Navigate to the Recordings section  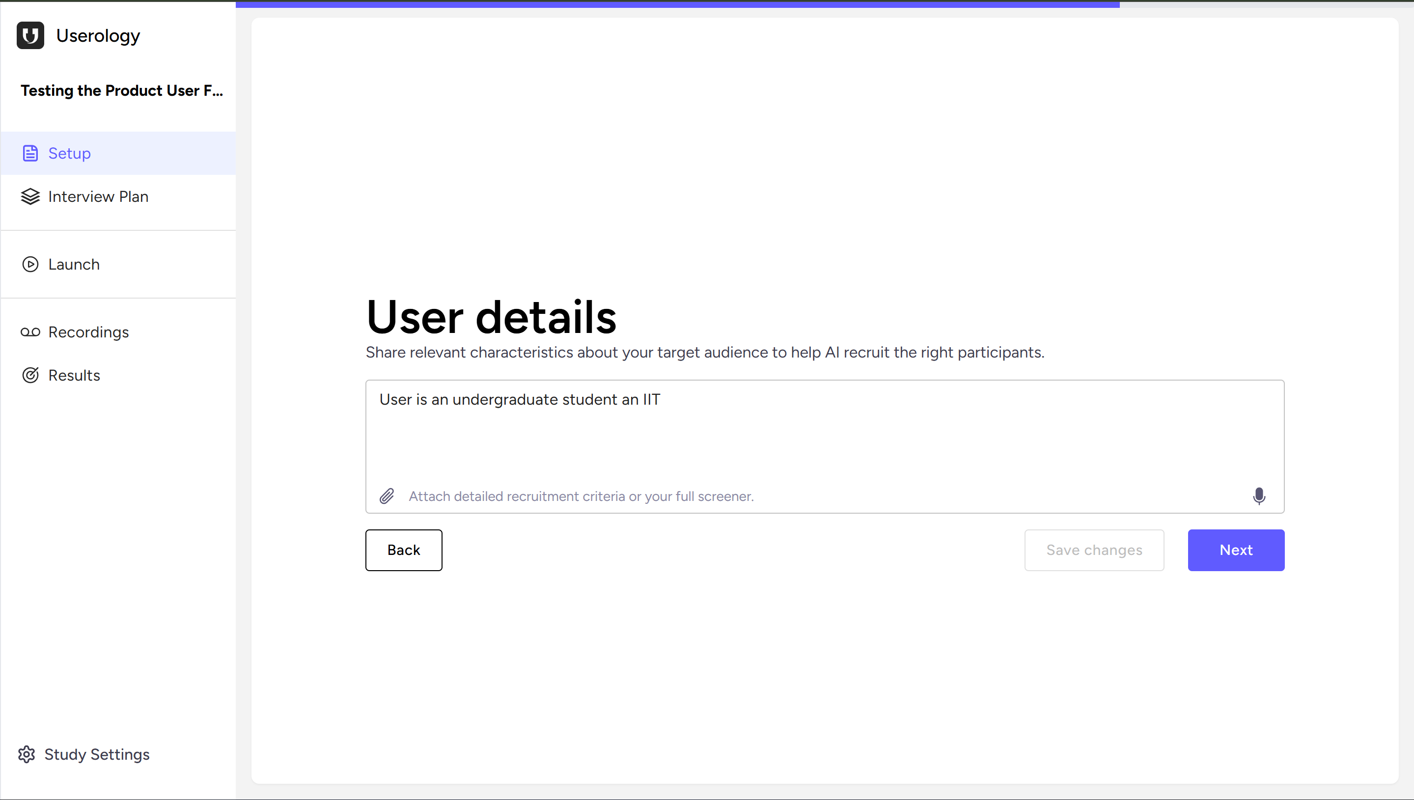click(x=88, y=332)
